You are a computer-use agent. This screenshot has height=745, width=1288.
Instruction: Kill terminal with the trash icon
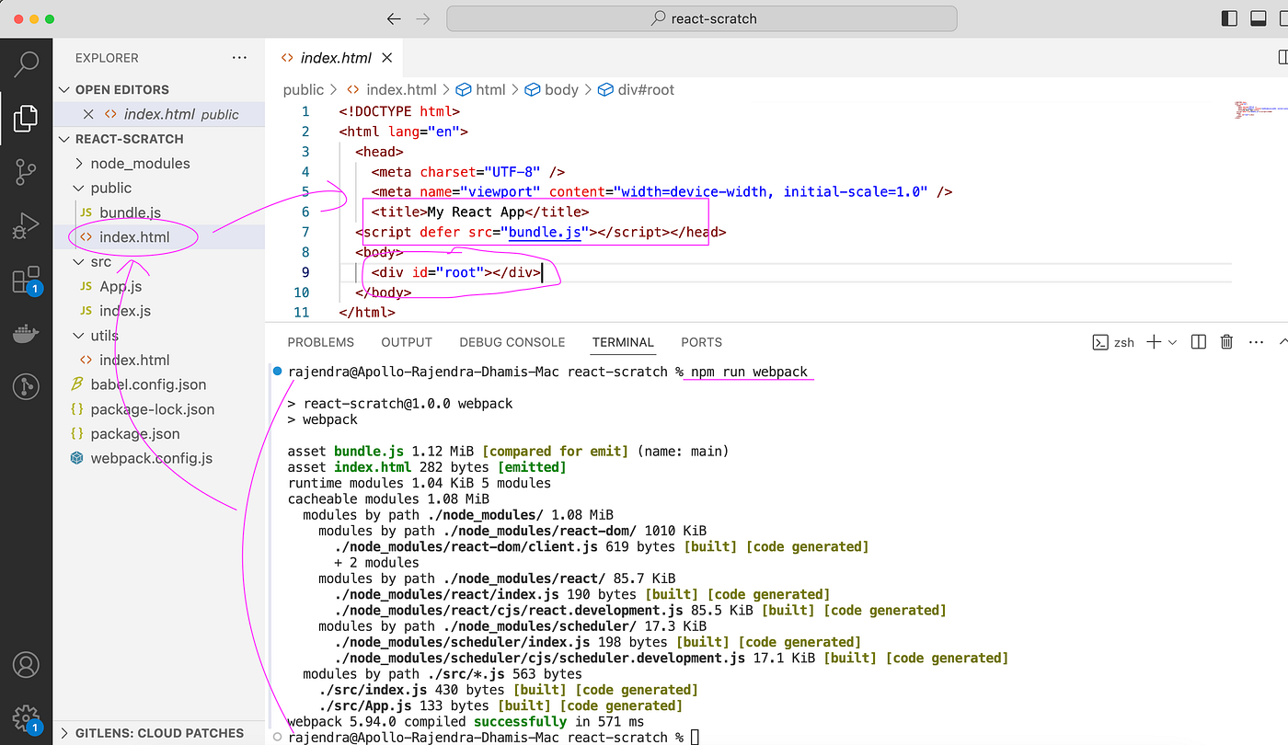pyautogui.click(x=1226, y=342)
